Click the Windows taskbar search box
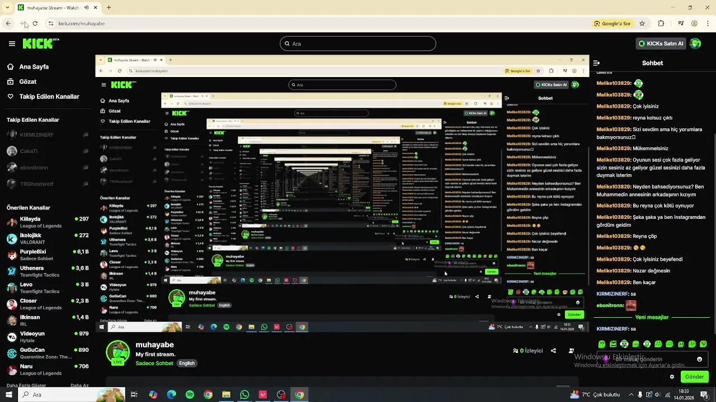 pyautogui.click(x=72, y=395)
